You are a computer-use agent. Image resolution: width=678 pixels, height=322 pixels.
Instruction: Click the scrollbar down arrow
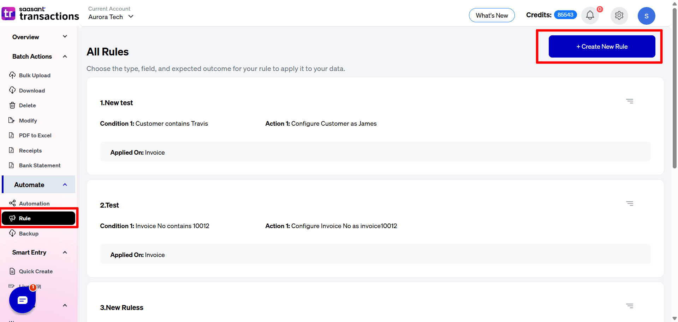click(x=674, y=318)
